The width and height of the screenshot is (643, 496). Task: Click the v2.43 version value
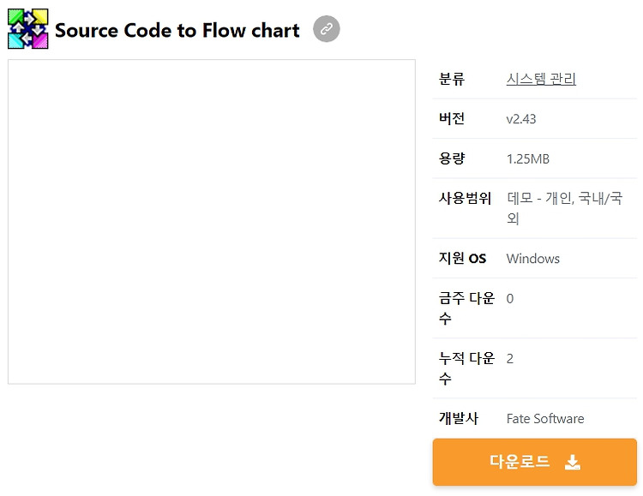tap(521, 119)
